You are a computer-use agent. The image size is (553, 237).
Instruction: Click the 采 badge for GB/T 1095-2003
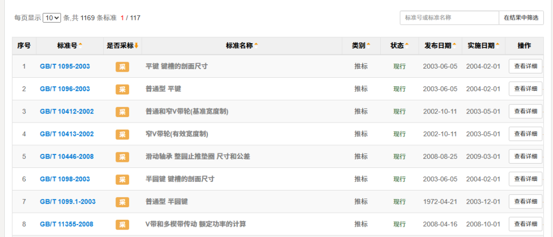click(122, 66)
